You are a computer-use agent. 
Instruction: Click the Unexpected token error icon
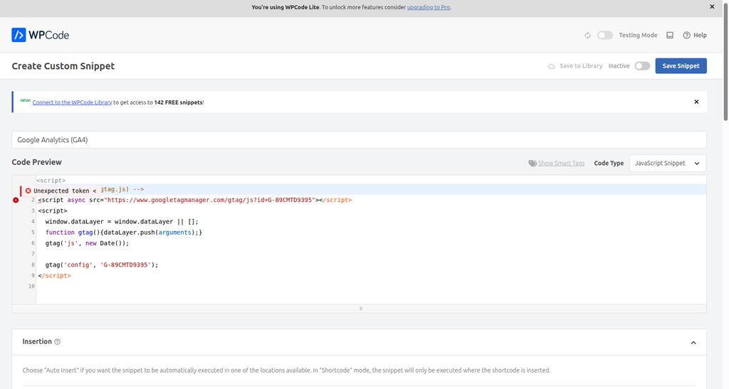[28, 191]
